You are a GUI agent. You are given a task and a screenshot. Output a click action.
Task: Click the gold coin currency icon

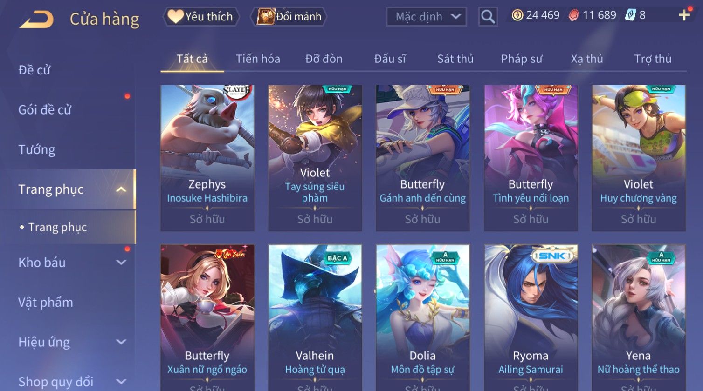517,15
